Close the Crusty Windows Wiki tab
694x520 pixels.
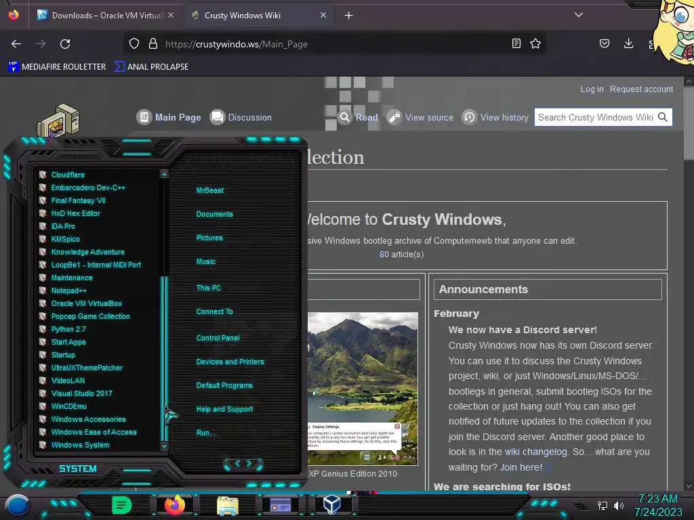pyautogui.click(x=323, y=15)
